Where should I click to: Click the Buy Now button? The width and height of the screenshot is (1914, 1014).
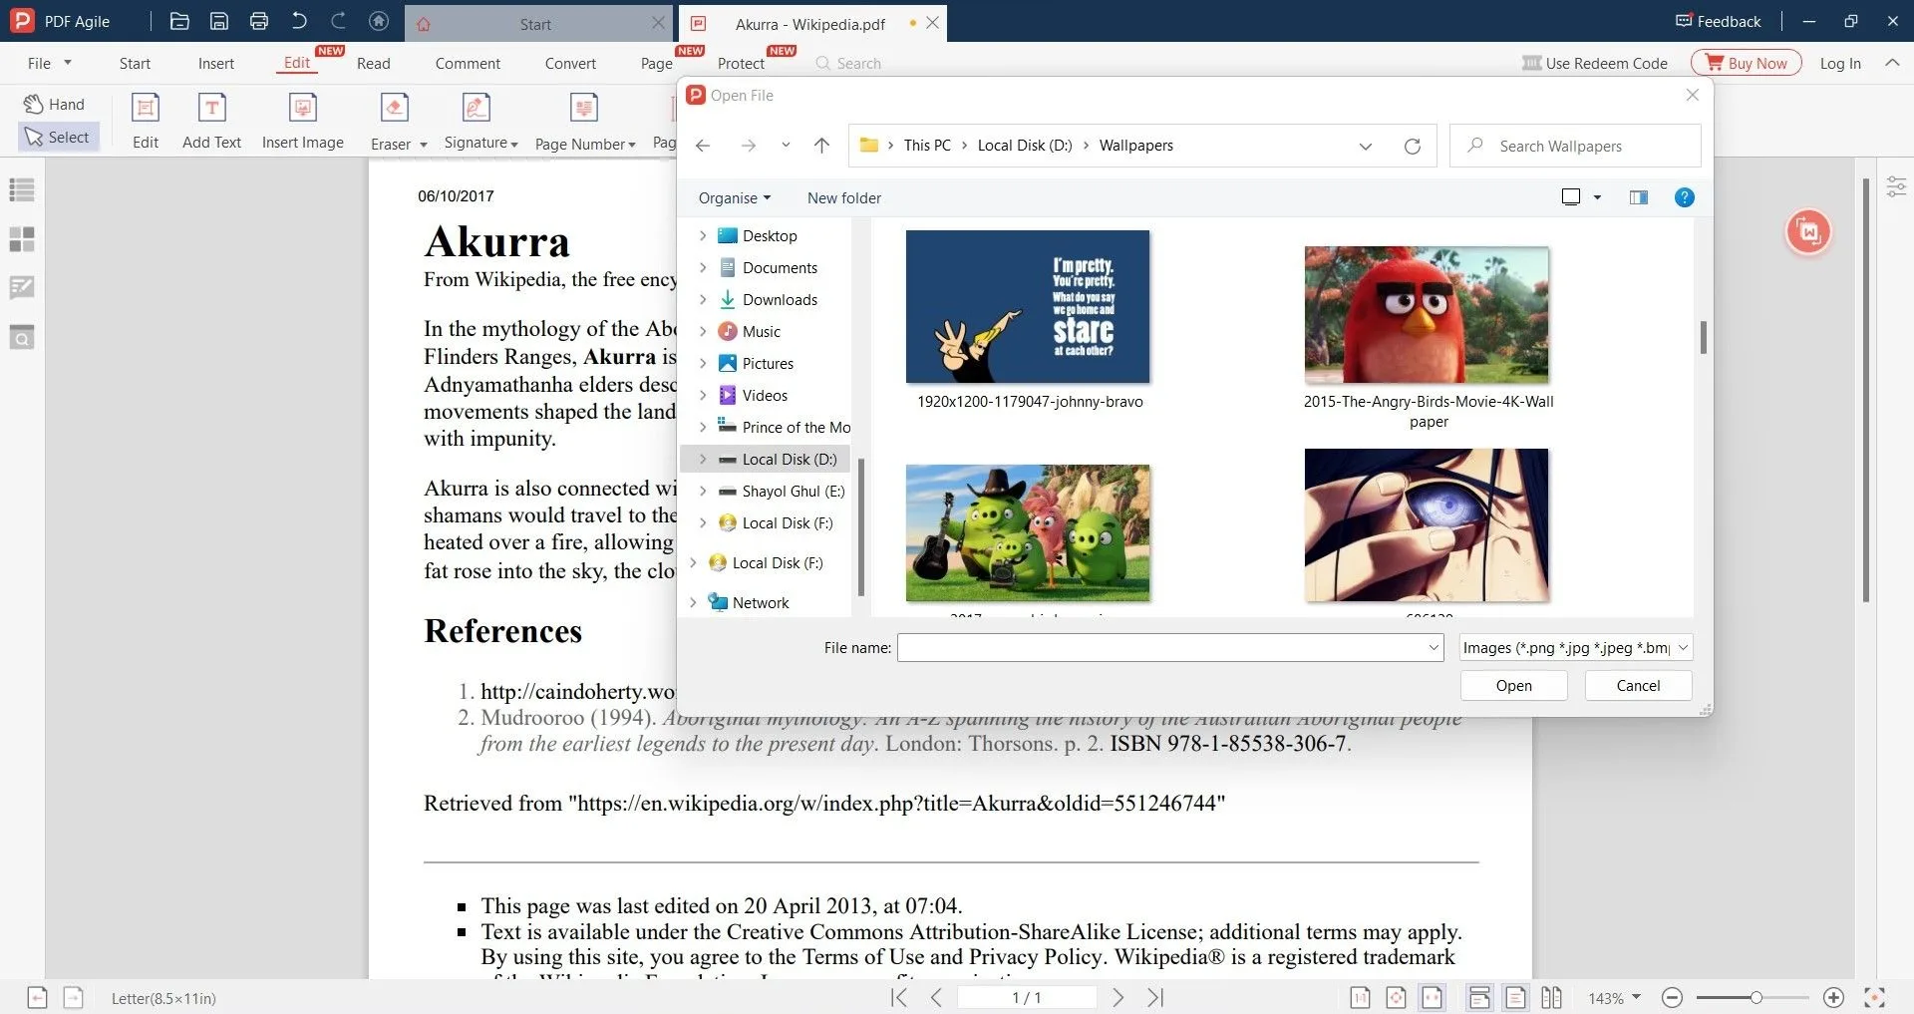point(1746,62)
